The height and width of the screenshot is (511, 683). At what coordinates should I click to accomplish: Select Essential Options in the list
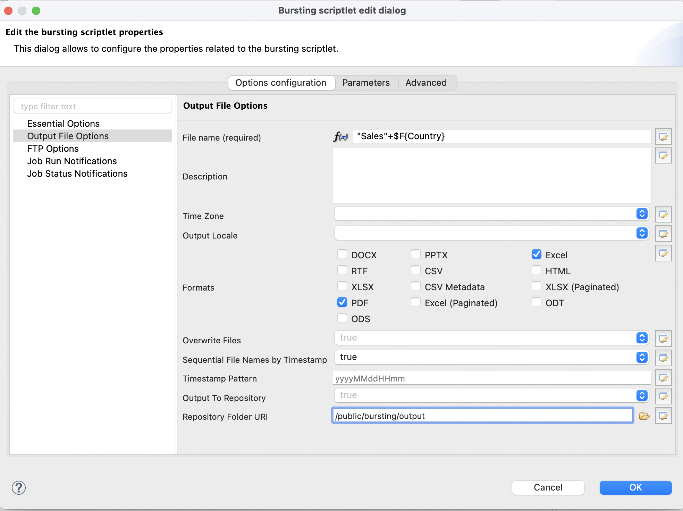pos(93,124)
